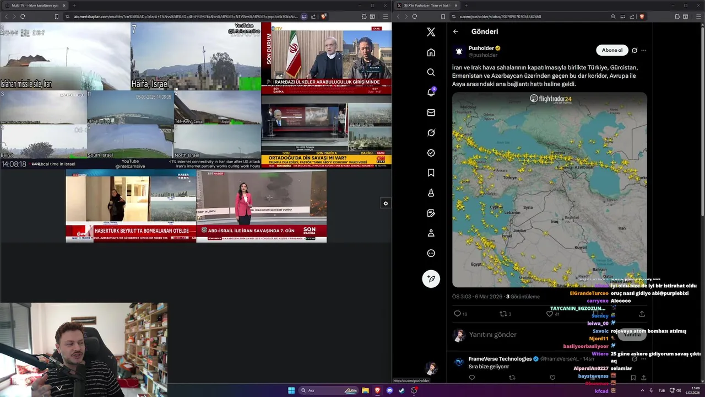Open X profile person icon
The image size is (705, 397).
[x=431, y=233]
